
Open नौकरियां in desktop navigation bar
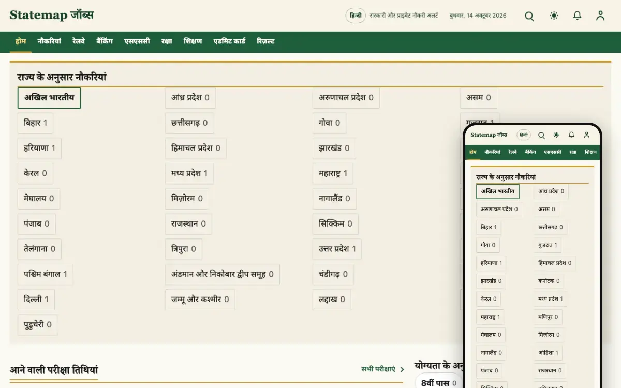point(49,41)
